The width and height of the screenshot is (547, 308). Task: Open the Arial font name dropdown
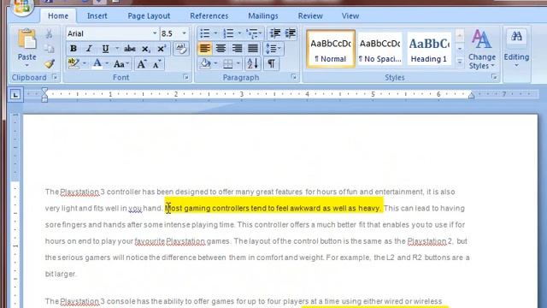(x=155, y=33)
